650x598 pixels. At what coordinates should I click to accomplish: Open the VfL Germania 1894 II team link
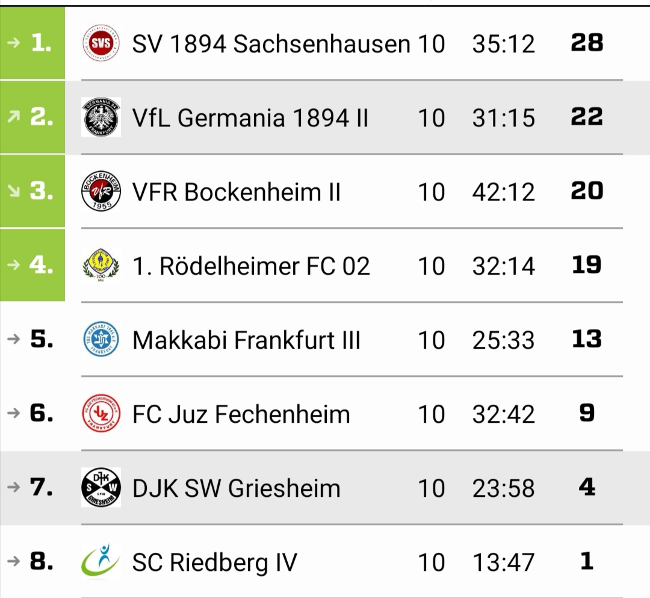250,118
